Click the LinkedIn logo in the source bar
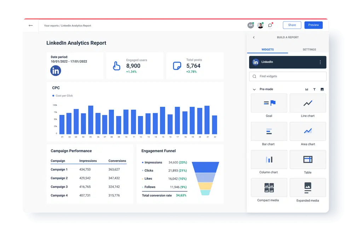 coord(255,62)
